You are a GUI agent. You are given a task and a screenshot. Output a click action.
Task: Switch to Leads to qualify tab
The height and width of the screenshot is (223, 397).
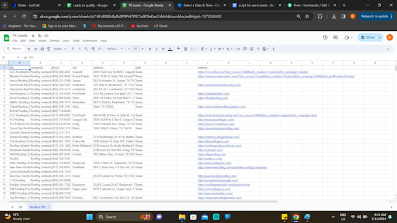pyautogui.click(x=91, y=5)
